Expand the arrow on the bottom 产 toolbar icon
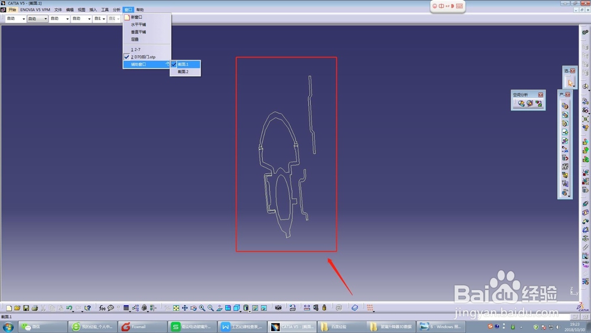The width and height of the screenshot is (591, 333). point(569,196)
